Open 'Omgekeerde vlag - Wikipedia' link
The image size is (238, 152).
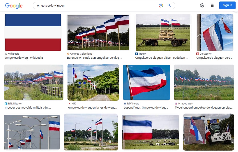(24, 58)
